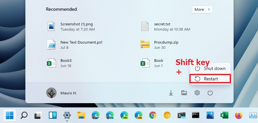Choose Shut down from the power menu
This screenshot has height=123, width=258.
click(x=210, y=69)
